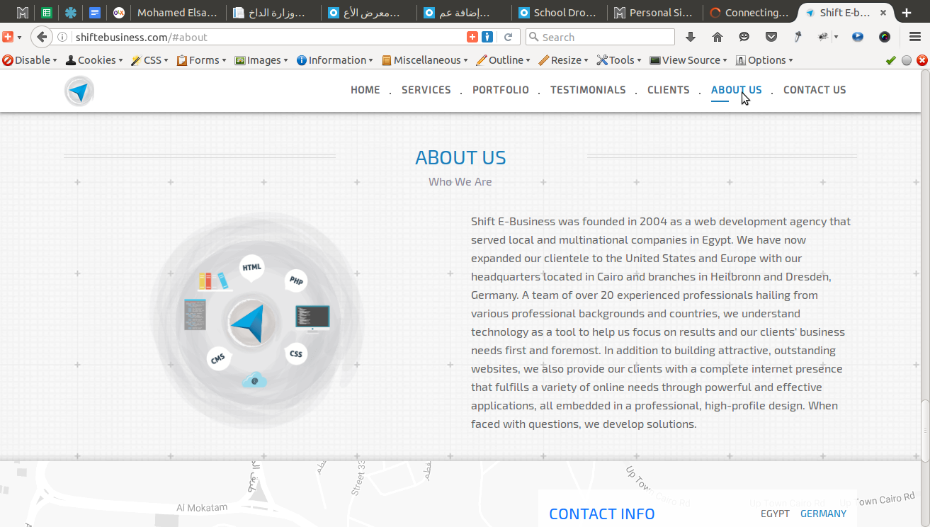Open the Miscellaneous developer menu
Screen dimensions: 930x527
pos(425,60)
